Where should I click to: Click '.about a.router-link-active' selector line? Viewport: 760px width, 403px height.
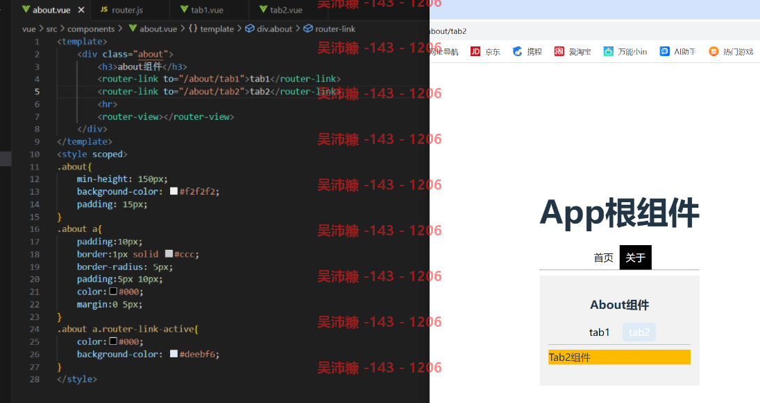(x=128, y=329)
